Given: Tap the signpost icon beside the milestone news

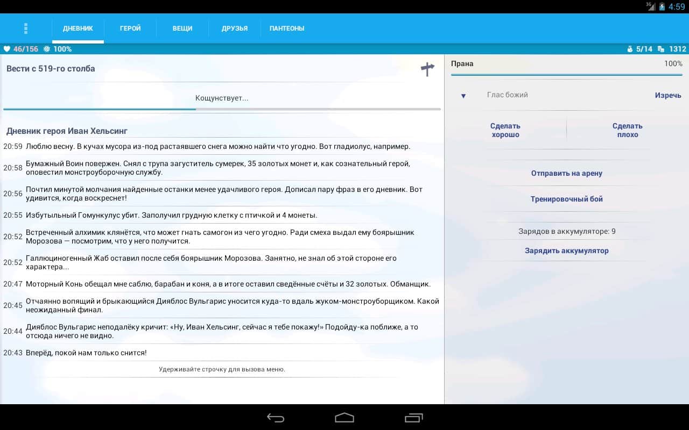Looking at the screenshot, I should [x=427, y=69].
